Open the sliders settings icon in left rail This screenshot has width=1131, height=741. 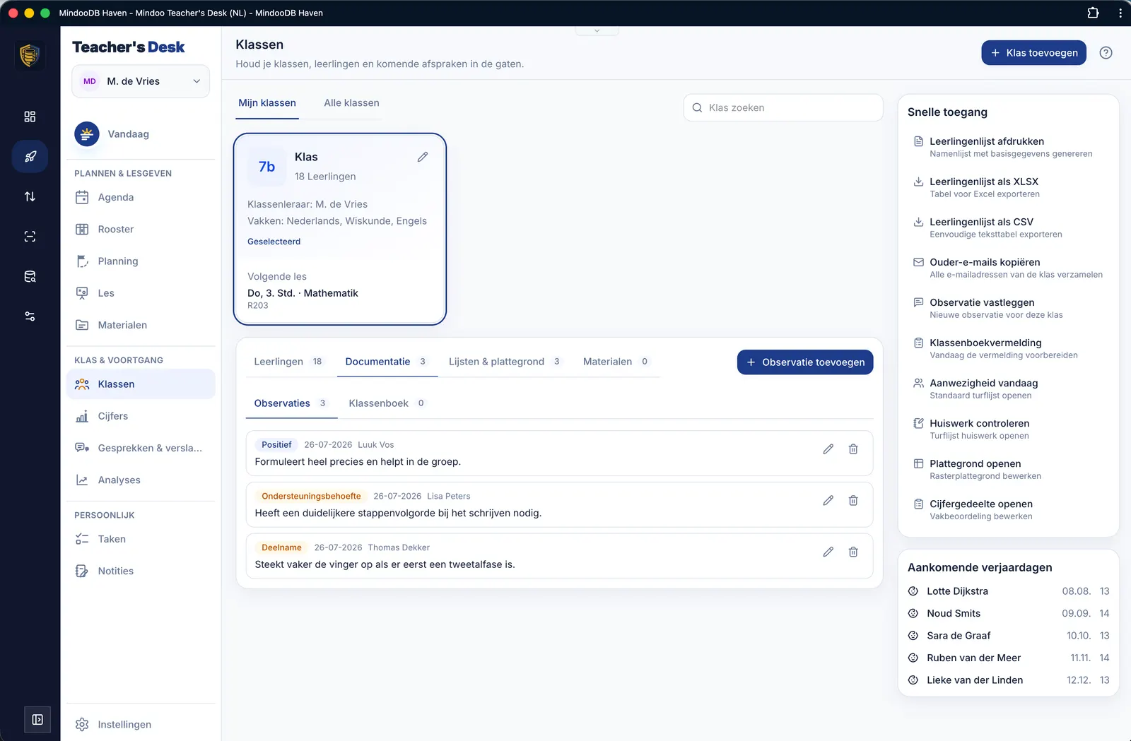tap(30, 316)
